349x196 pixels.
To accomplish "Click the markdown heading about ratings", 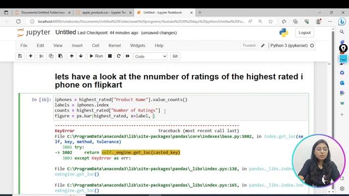I will coord(179,81).
